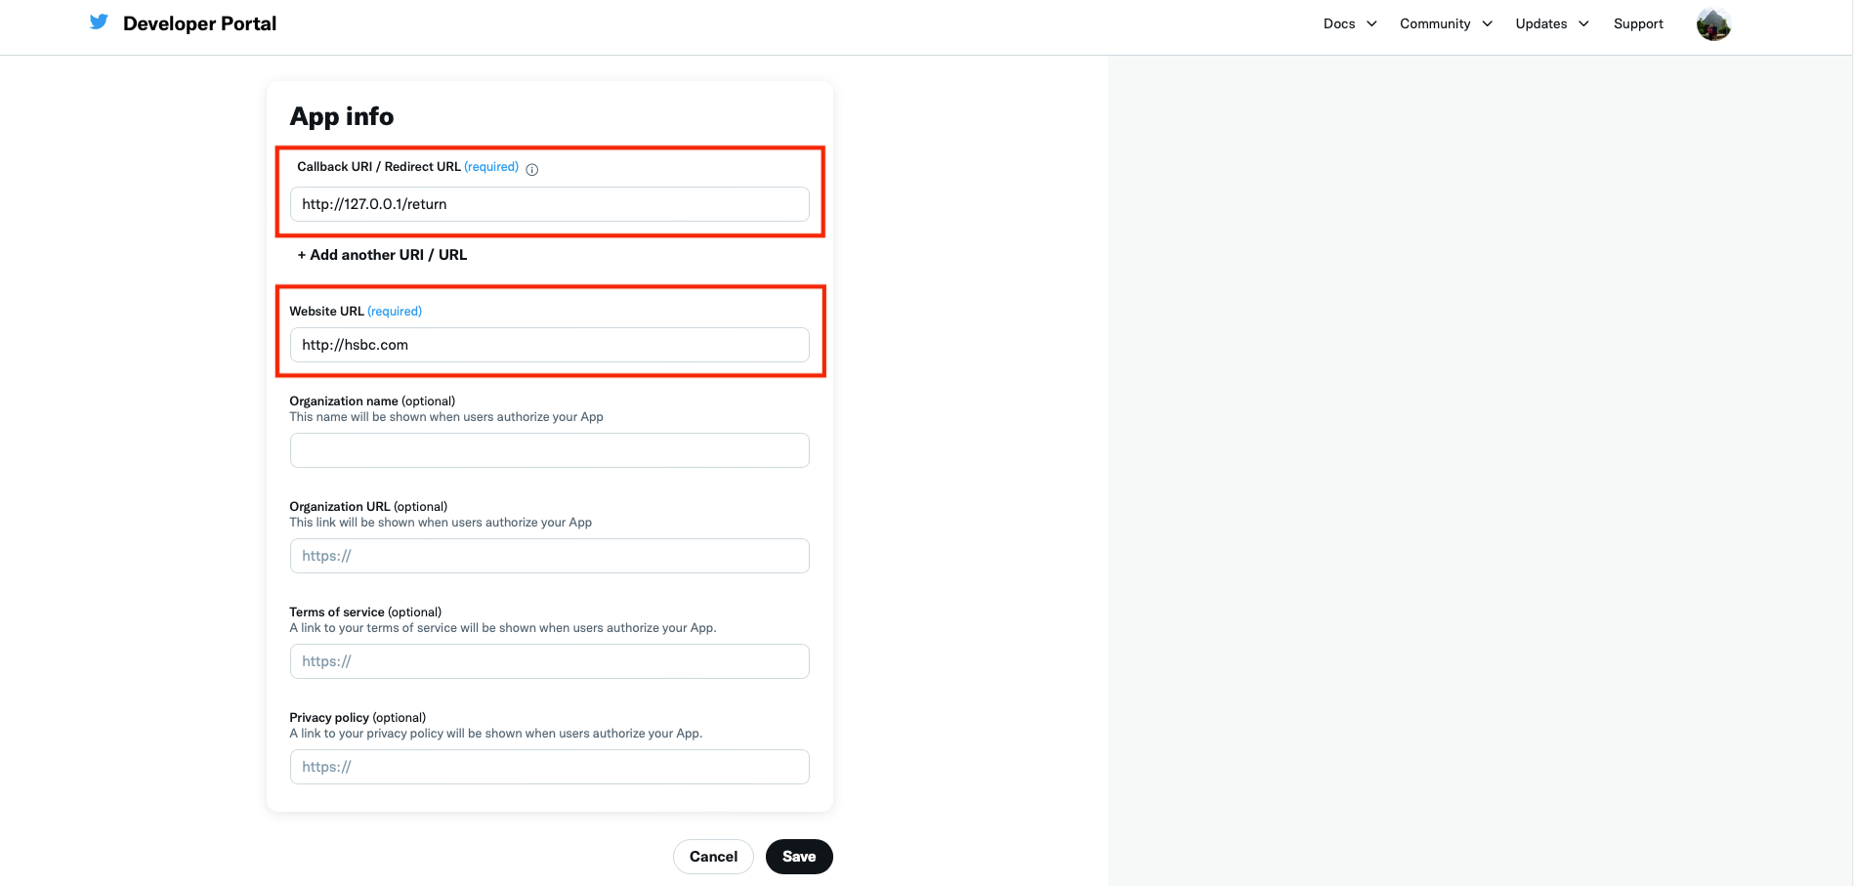Click the Callback URI info icon
Screen dimensions: 1854x886
click(x=532, y=169)
